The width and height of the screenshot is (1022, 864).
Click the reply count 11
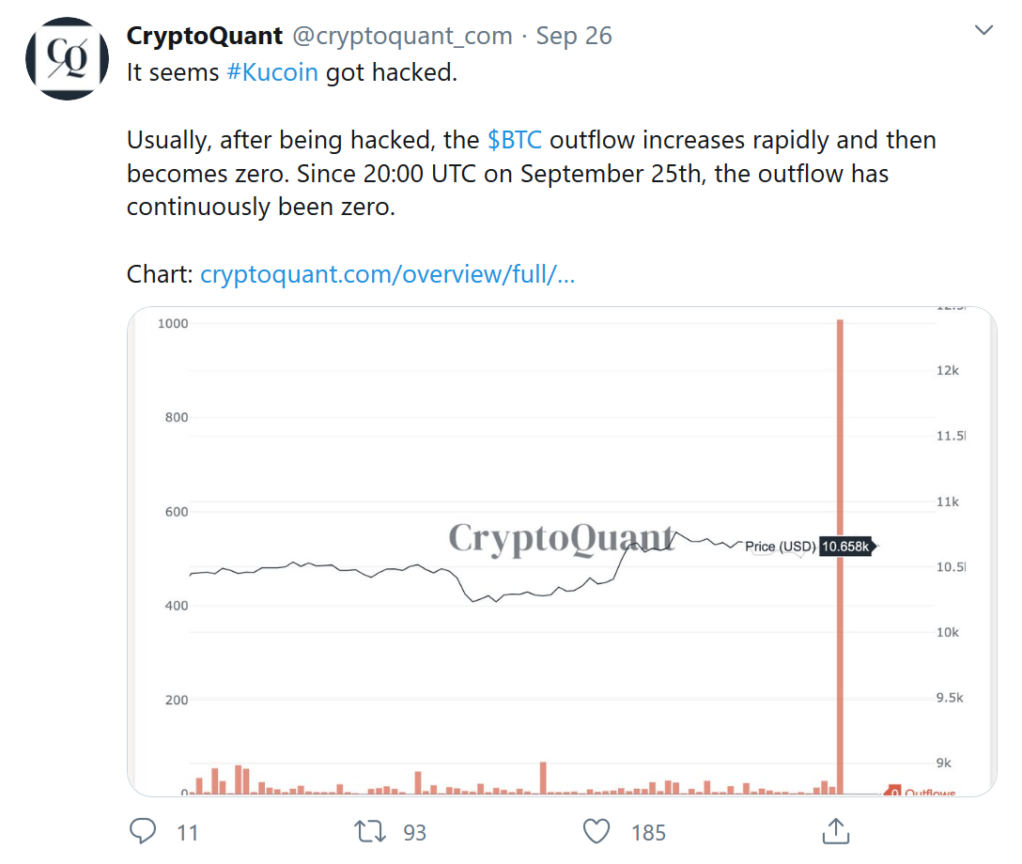pyautogui.click(x=187, y=832)
